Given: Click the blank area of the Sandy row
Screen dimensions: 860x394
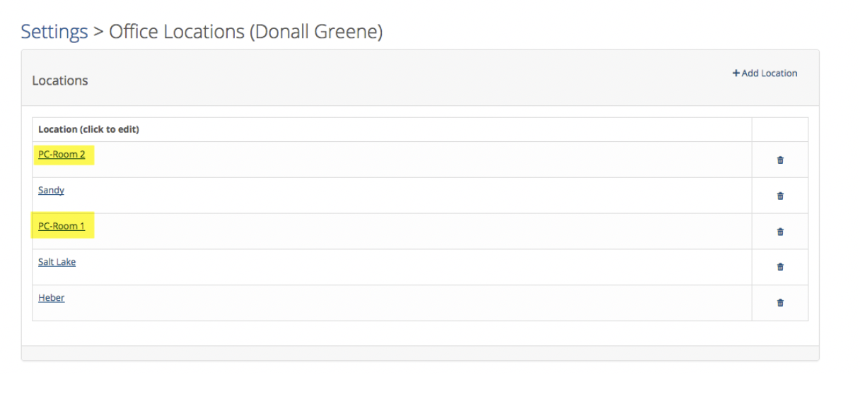Looking at the screenshot, I should click(407, 196).
